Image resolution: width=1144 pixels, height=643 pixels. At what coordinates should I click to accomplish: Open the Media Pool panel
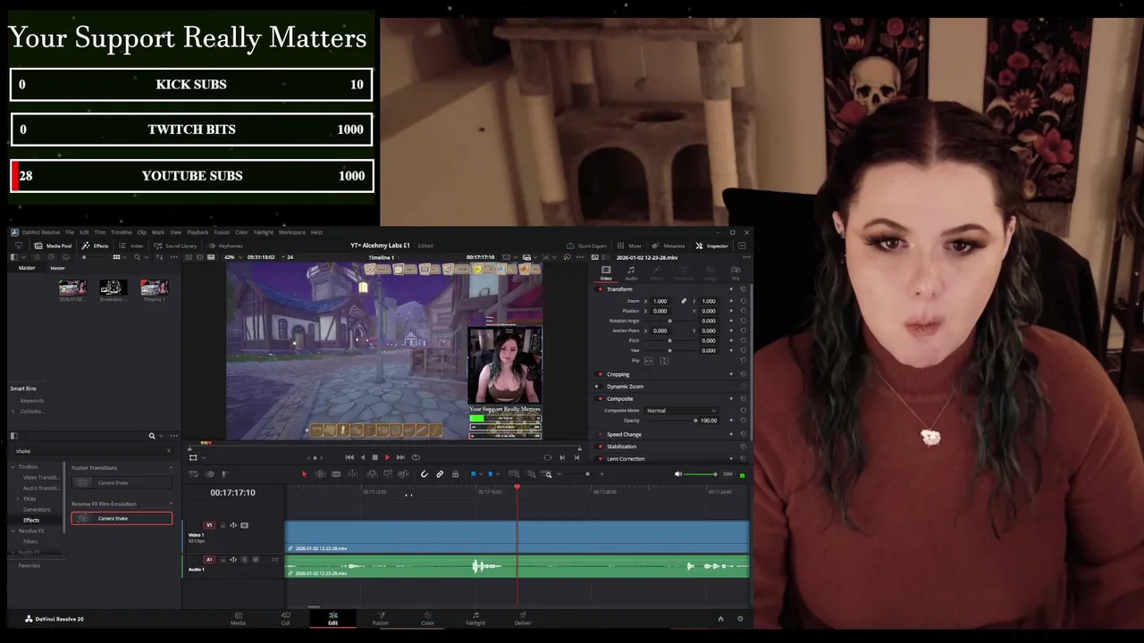pos(53,246)
